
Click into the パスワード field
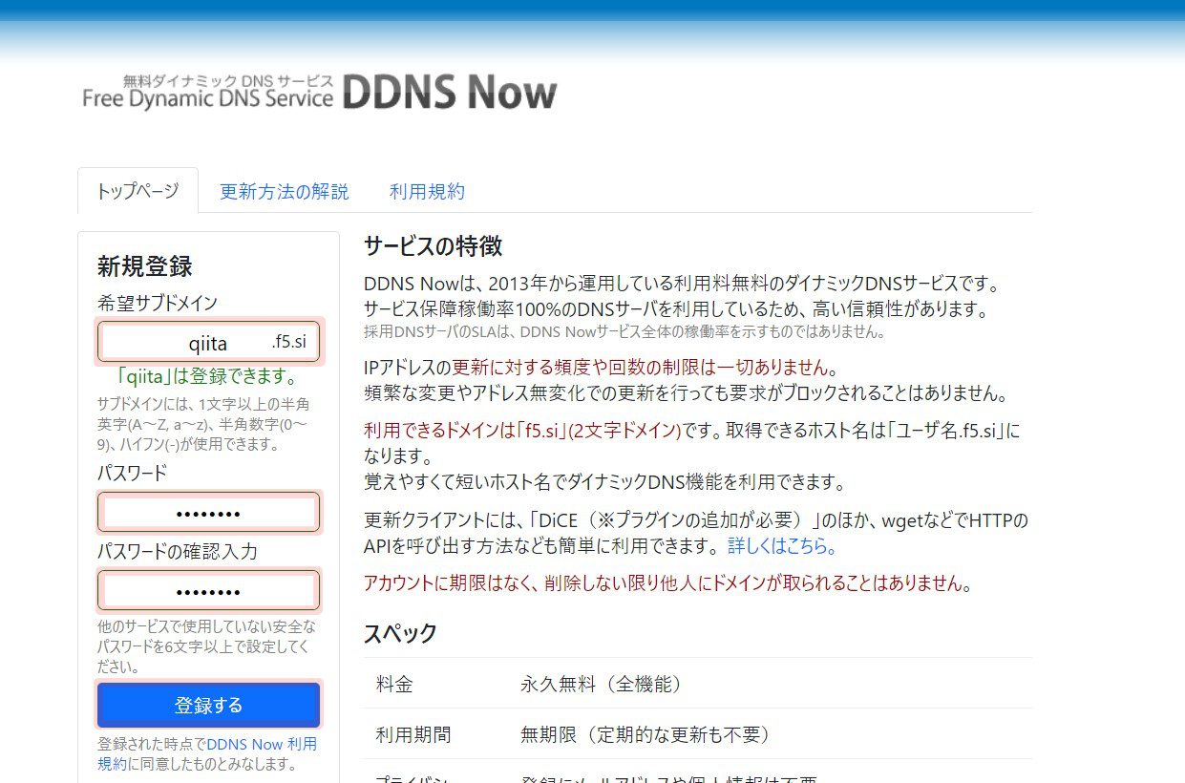[x=208, y=514]
